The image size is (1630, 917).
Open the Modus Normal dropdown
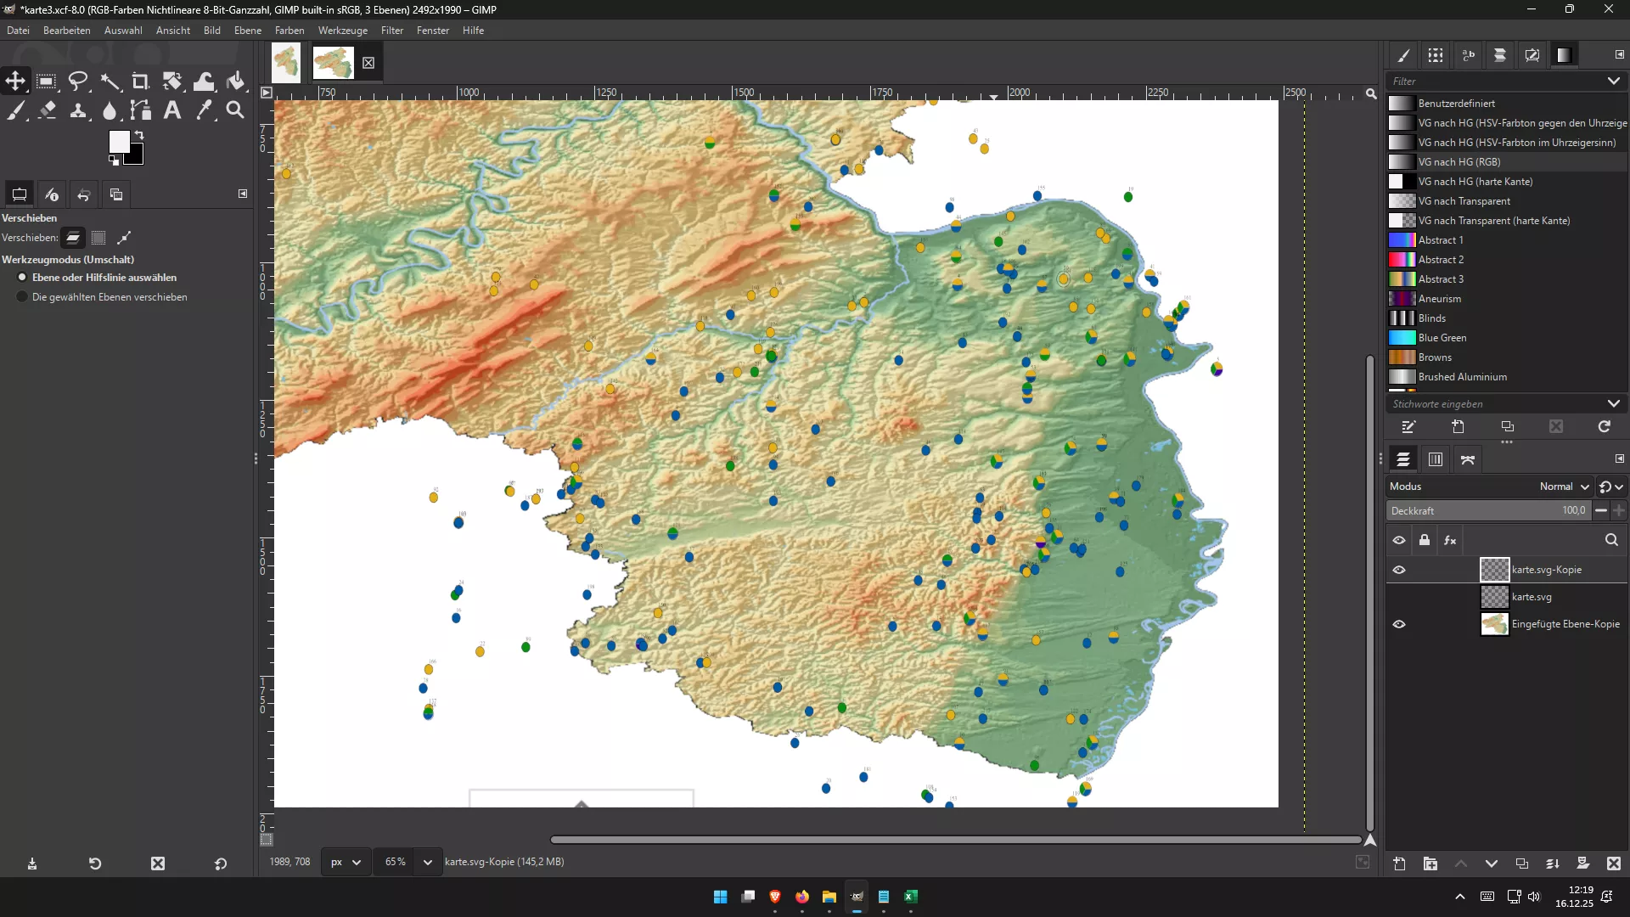point(1564,487)
